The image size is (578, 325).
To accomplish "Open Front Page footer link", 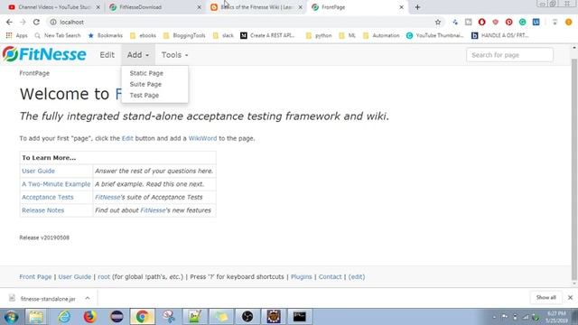I will click(35, 277).
